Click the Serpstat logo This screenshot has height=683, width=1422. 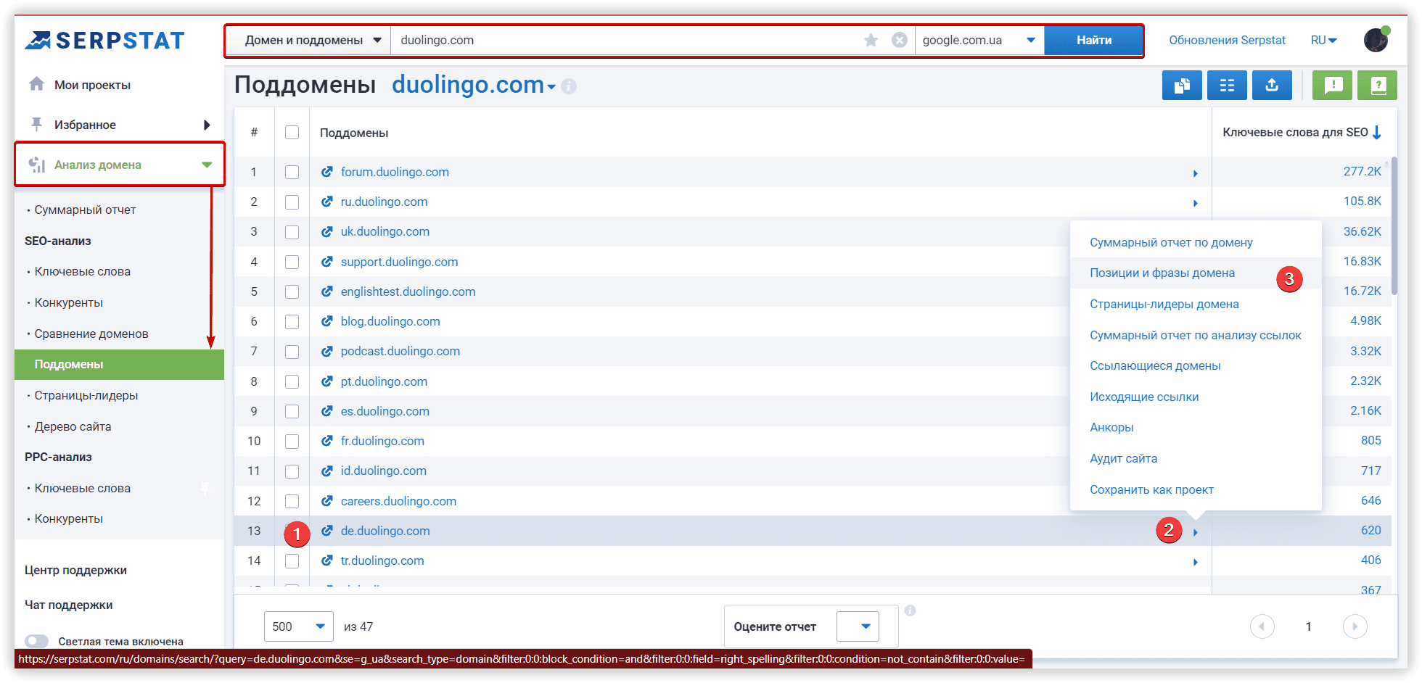pyautogui.click(x=105, y=41)
